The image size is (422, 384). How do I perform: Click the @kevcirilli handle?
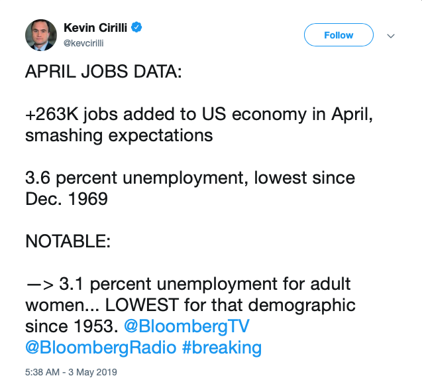tap(83, 43)
